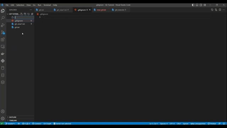This screenshot has height=128, width=227.
Task: Open the View menu
Action: click(28, 5)
